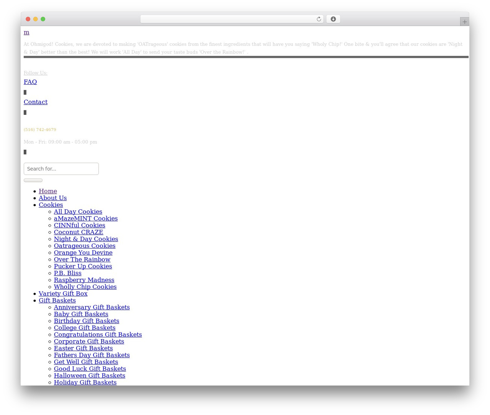Image resolution: width=490 pixels, height=415 pixels.
Task: Click the phone number (516) 742-4679
Action: (40, 130)
